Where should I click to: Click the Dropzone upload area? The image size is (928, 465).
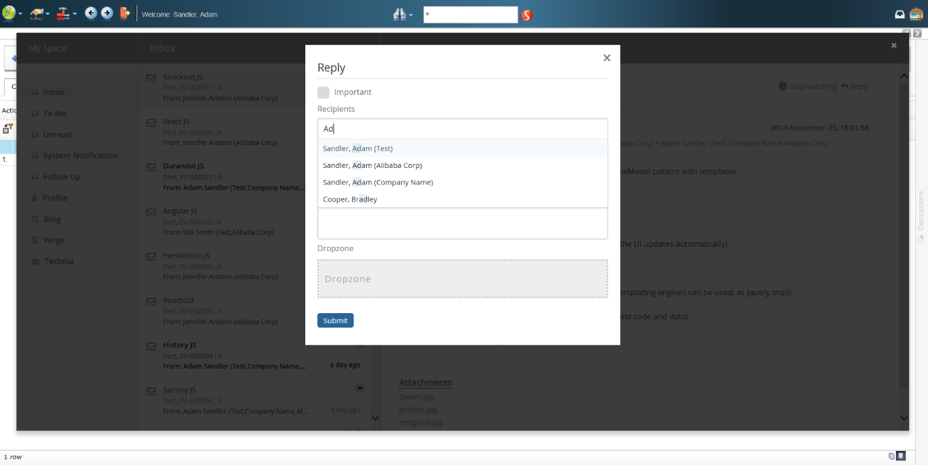(x=462, y=278)
